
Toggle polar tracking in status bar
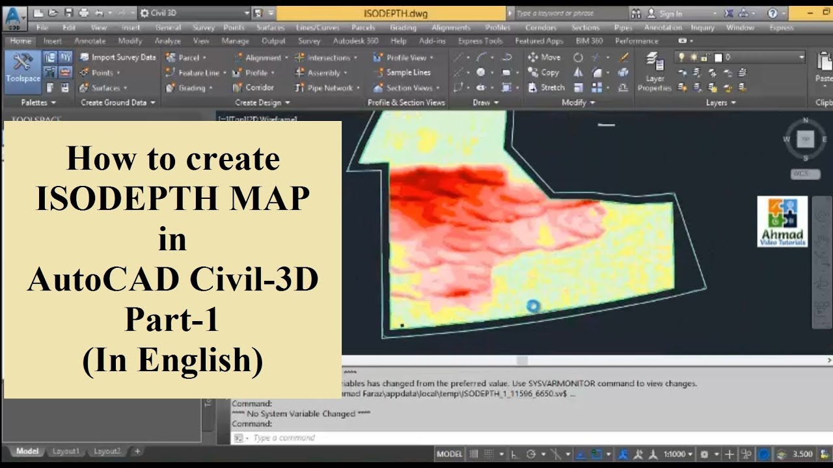pyautogui.click(x=531, y=454)
